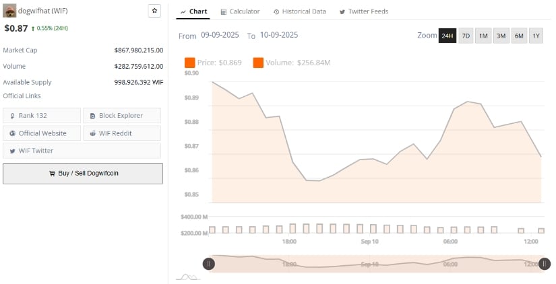The width and height of the screenshot is (556, 284).
Task: Click the Market Cap value $867,980,215.00
Action: (139, 50)
